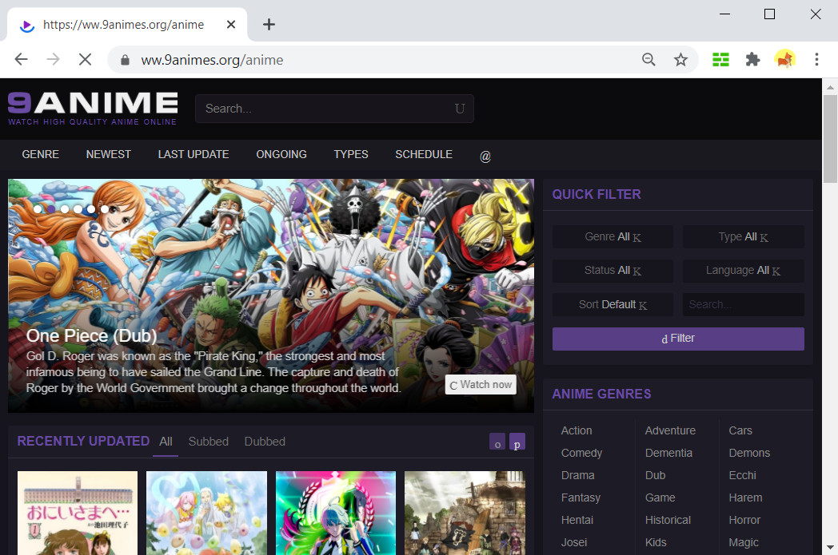Open the Sort Default dropdown
The width and height of the screenshot is (838, 555).
coord(613,304)
